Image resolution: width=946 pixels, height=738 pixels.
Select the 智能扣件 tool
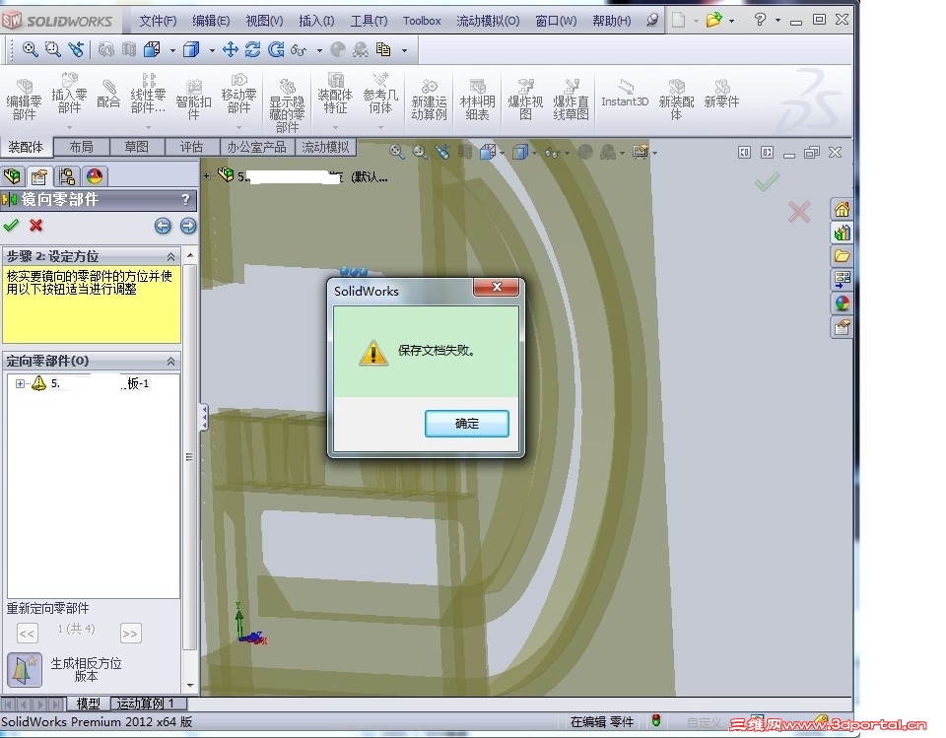194,100
